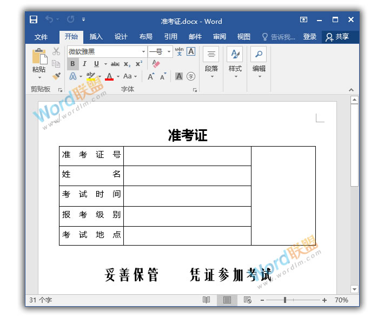Open the font name dropdown 微软雅黑
This screenshot has height=317, width=384.
pos(143,51)
